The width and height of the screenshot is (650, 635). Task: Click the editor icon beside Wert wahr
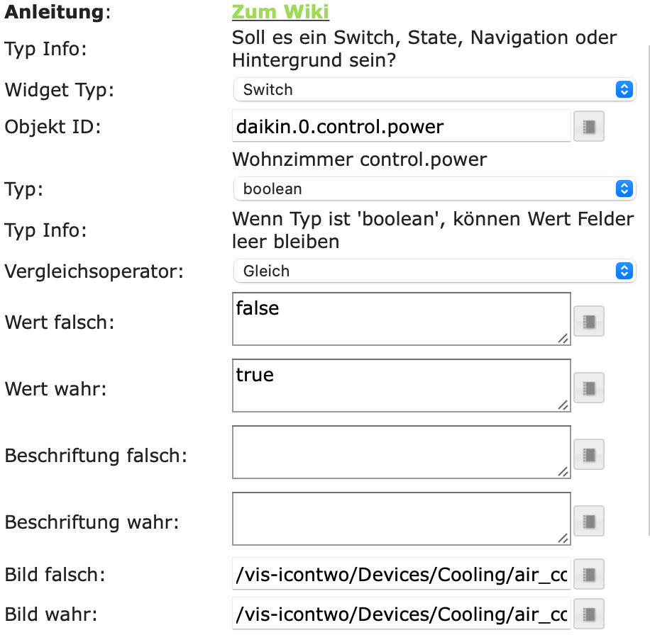click(588, 388)
